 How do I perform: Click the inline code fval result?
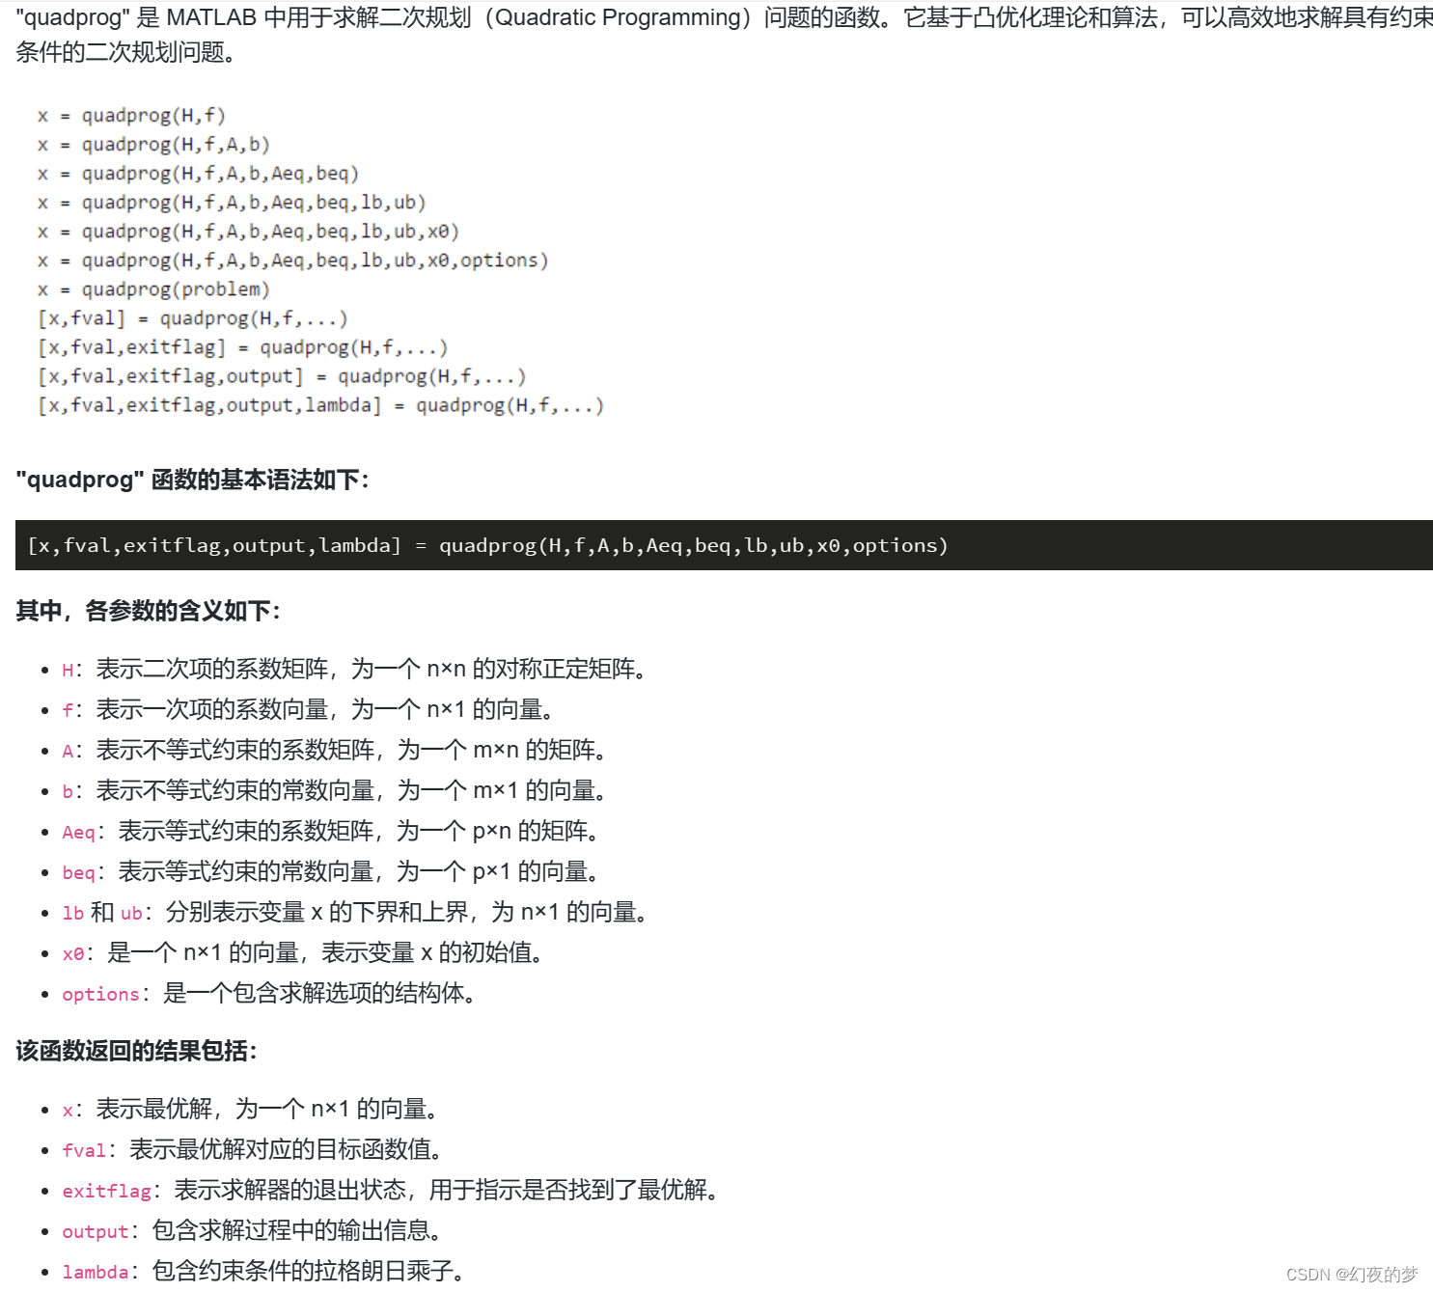click(83, 1149)
